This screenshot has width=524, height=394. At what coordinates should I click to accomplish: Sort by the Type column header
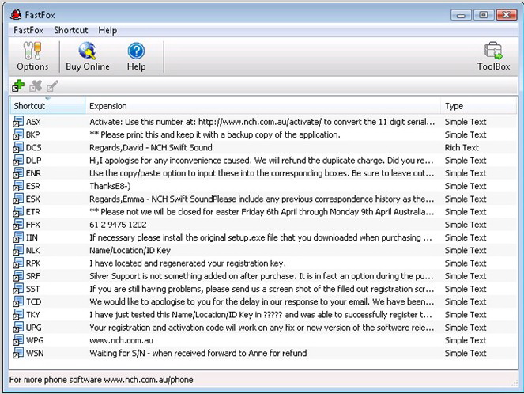[x=478, y=106]
